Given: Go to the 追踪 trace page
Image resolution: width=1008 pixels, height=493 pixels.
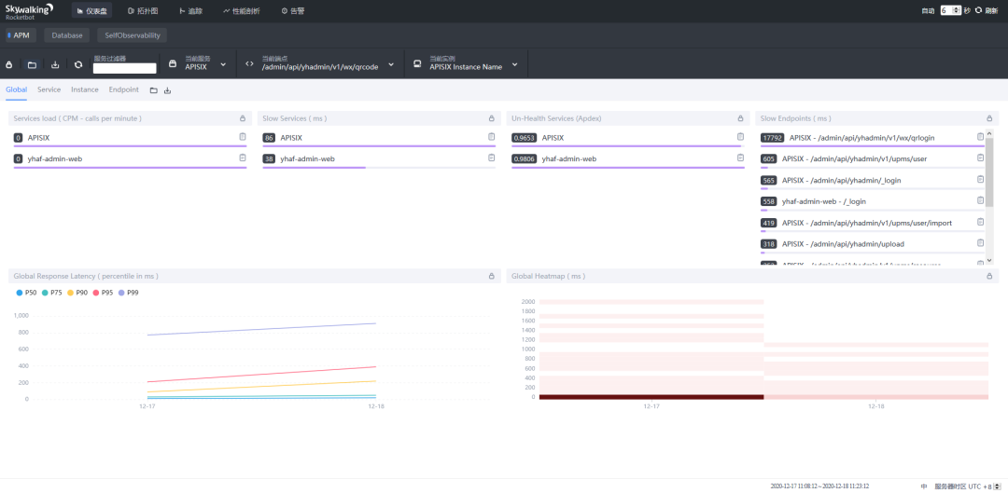Looking at the screenshot, I should 191,11.
